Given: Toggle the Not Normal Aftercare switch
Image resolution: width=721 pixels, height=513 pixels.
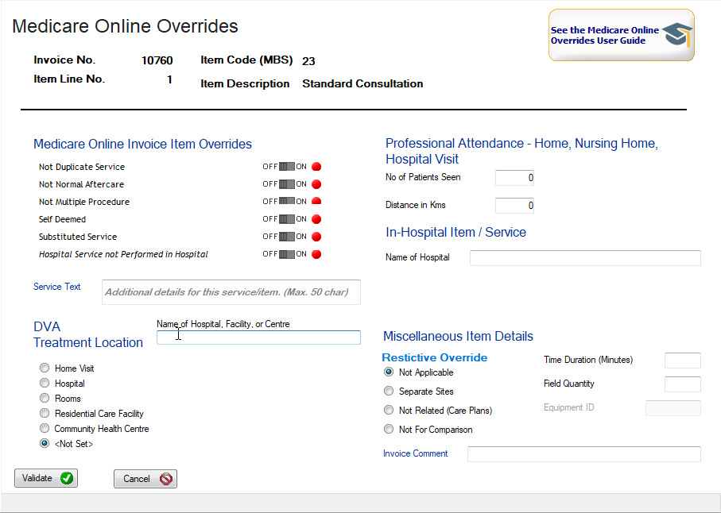Looking at the screenshot, I should [286, 184].
